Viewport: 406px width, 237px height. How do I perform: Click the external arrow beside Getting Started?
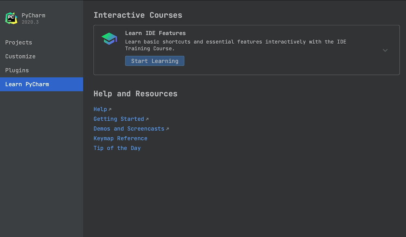click(147, 119)
